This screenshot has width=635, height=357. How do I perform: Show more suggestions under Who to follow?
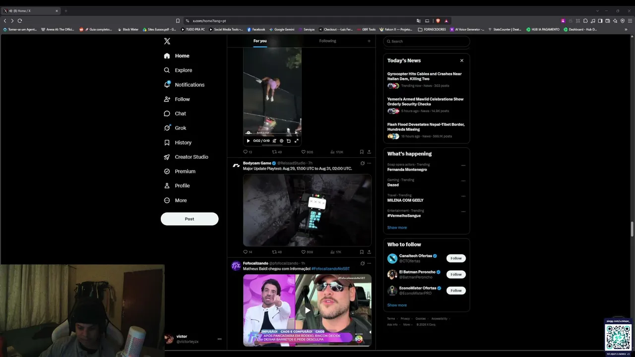tap(397, 305)
